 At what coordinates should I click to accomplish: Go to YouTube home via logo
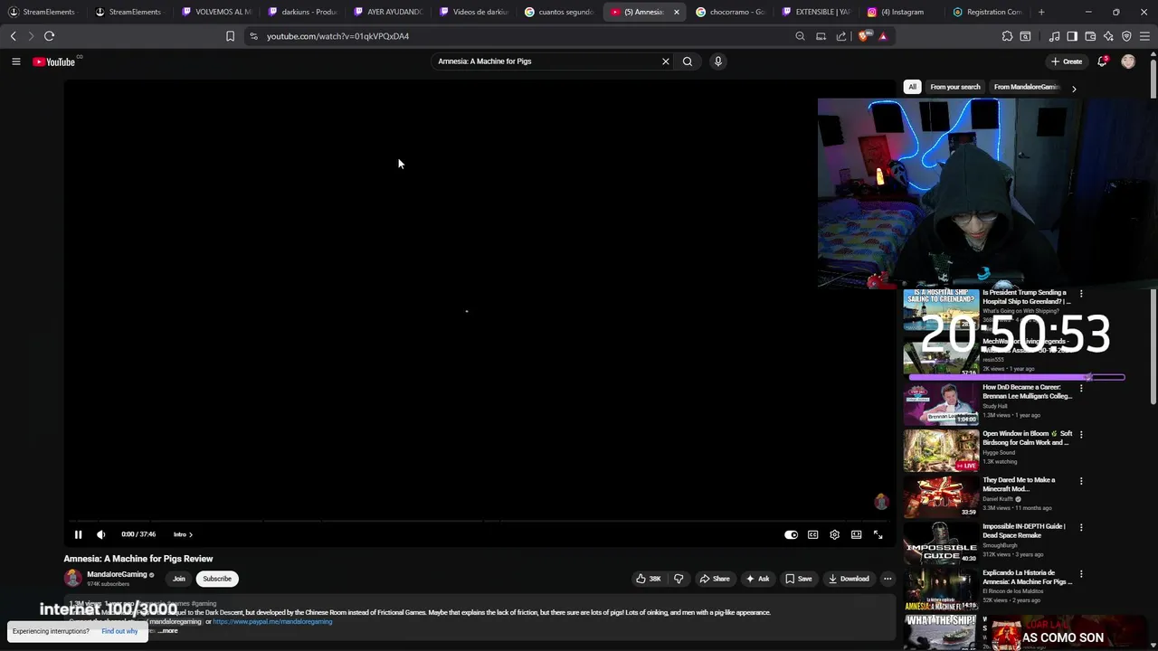click(x=54, y=61)
